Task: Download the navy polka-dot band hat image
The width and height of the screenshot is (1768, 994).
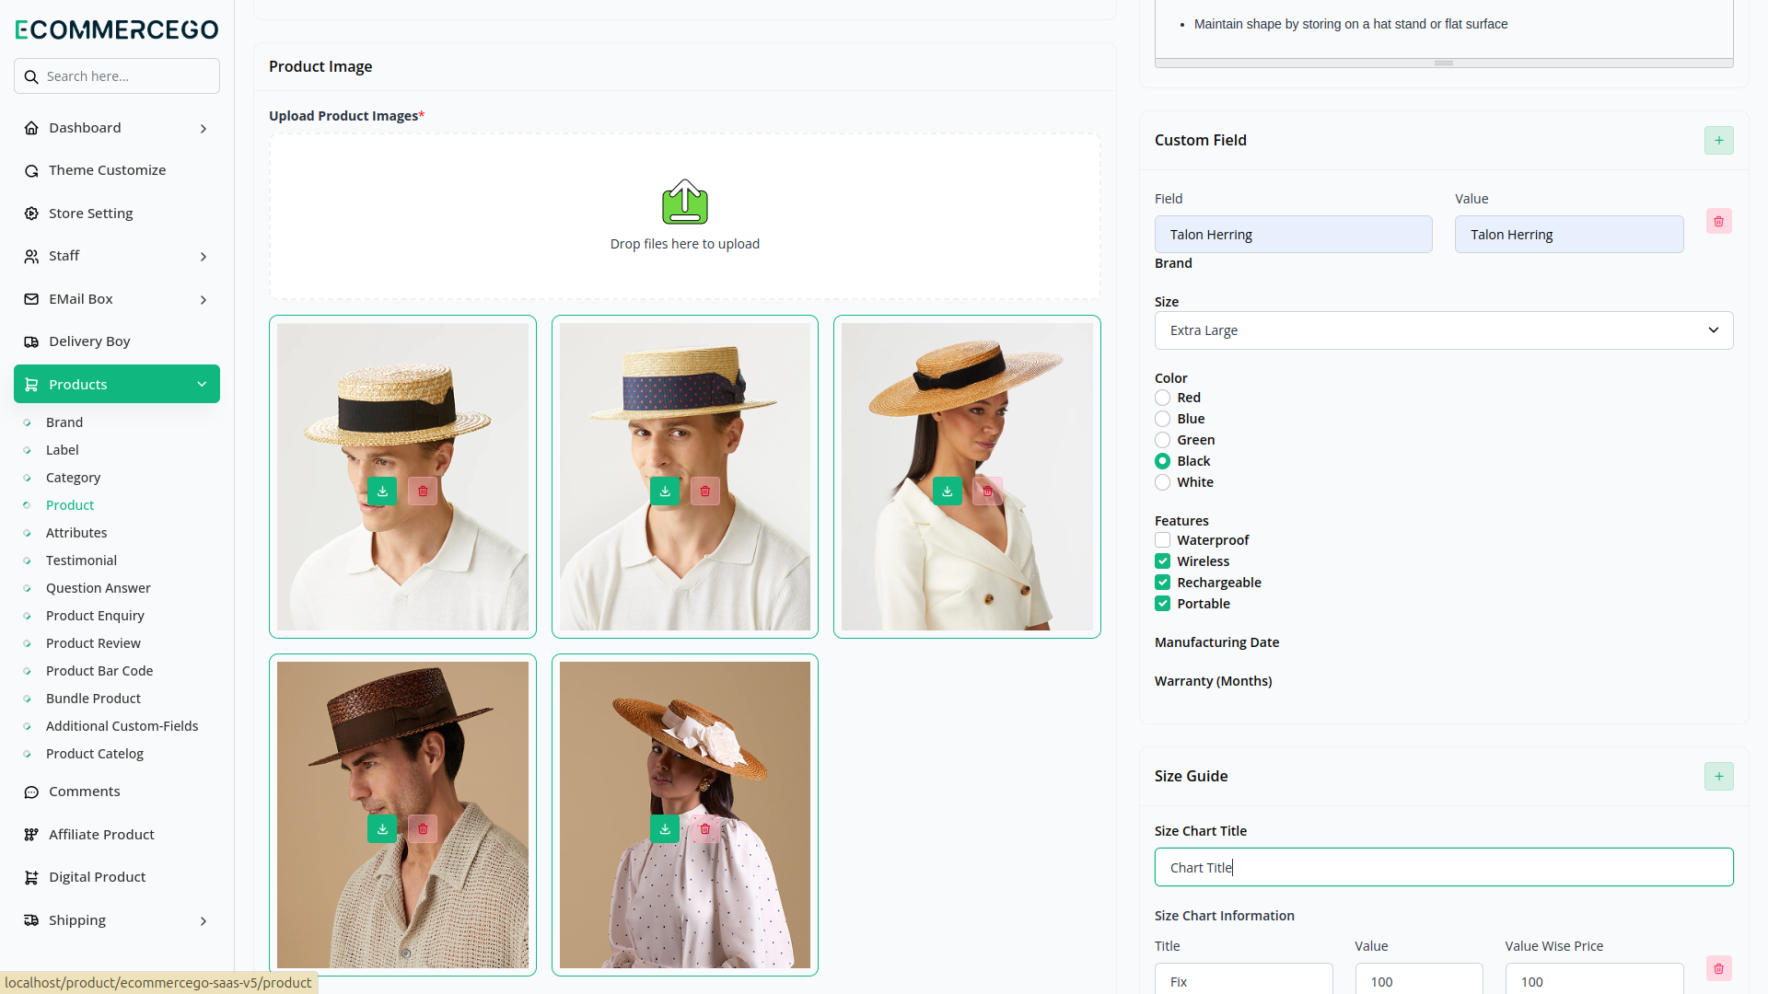Action: tap(665, 491)
